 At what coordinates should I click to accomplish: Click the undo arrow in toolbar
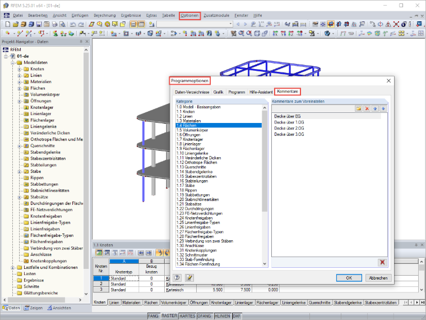tap(73, 24)
